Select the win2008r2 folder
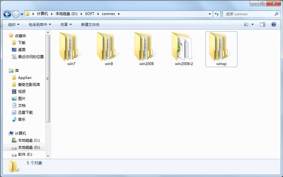 click(183, 48)
